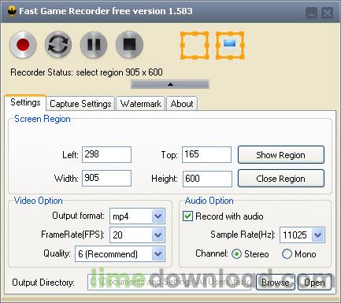Click the Close Region button

(281, 179)
